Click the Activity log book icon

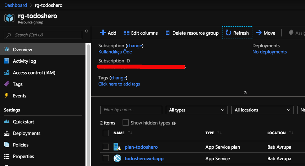(x=6, y=61)
